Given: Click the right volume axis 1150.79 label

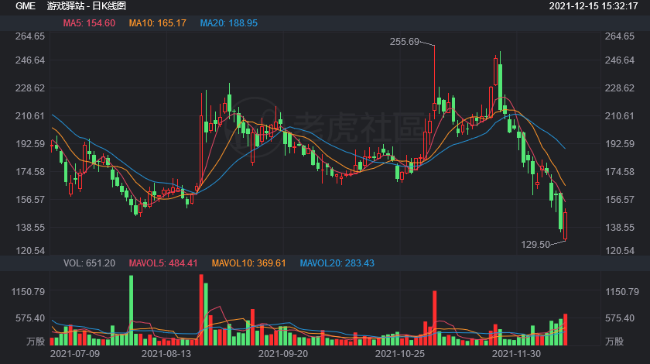Looking at the screenshot, I should coord(622,292).
